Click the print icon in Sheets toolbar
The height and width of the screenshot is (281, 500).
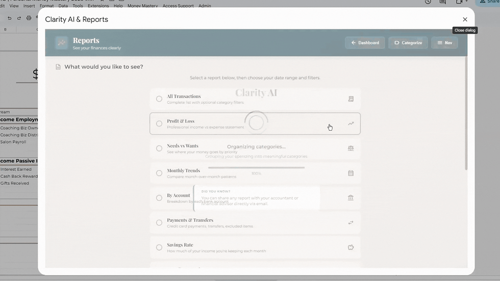click(29, 18)
